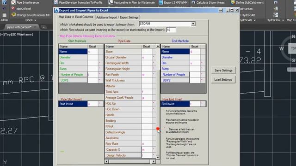Click the dialog title bar application icon
The width and height of the screenshot is (296, 166).
coord(56,10)
